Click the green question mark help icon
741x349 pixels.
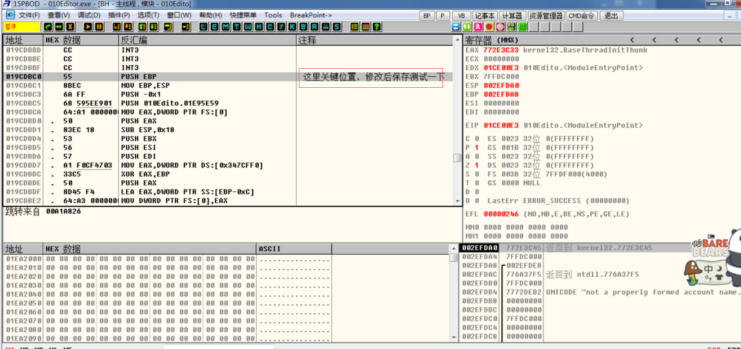(x=377, y=27)
